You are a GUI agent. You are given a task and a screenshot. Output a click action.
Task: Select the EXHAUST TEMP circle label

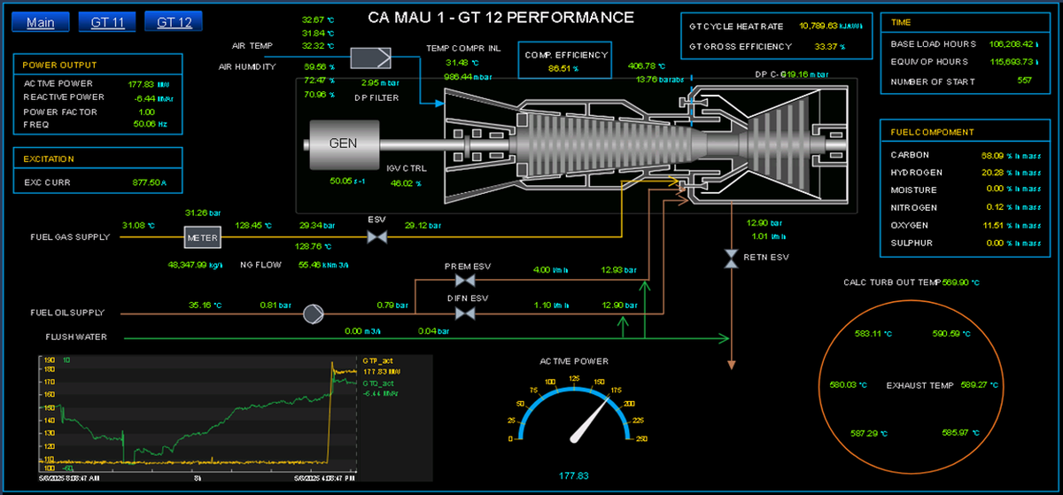point(921,385)
